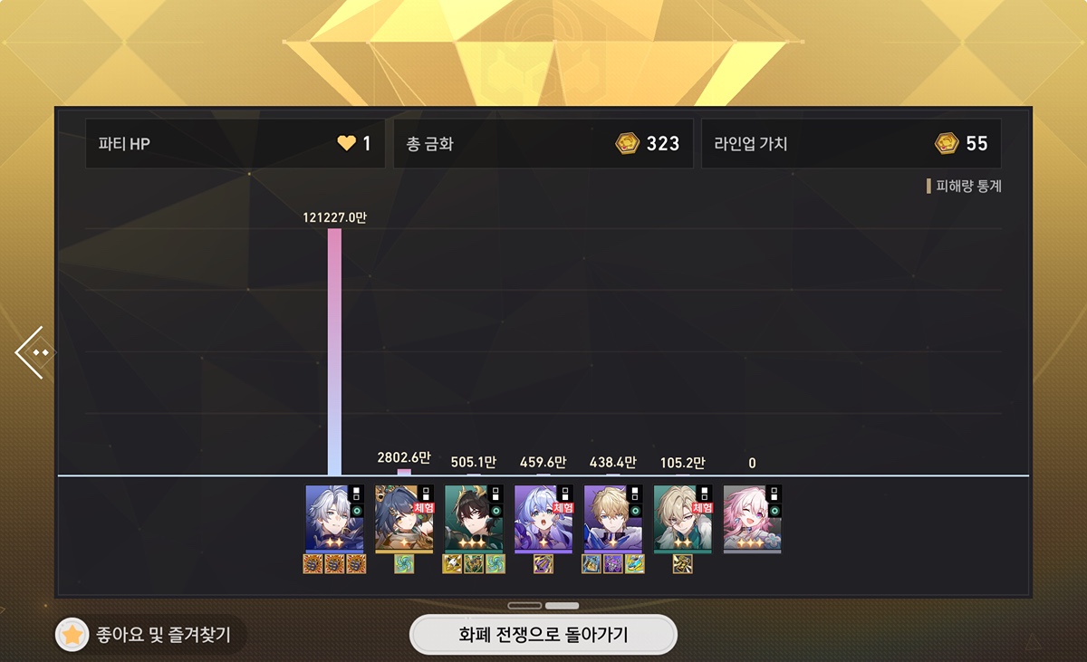Open the pink-haired character portrait with 0 damage

753,519
